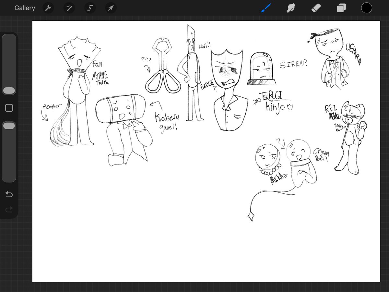Click the scissors drawing on canvas

coord(163,66)
